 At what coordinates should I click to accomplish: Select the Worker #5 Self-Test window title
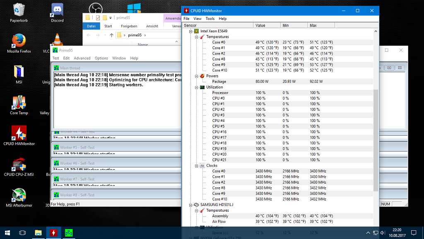pos(77,148)
